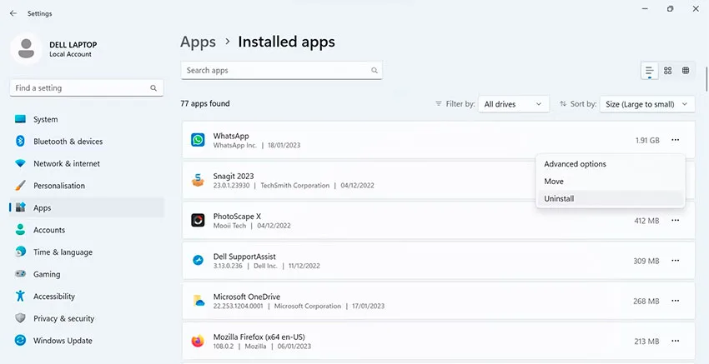Open Accounts settings

click(x=87, y=230)
